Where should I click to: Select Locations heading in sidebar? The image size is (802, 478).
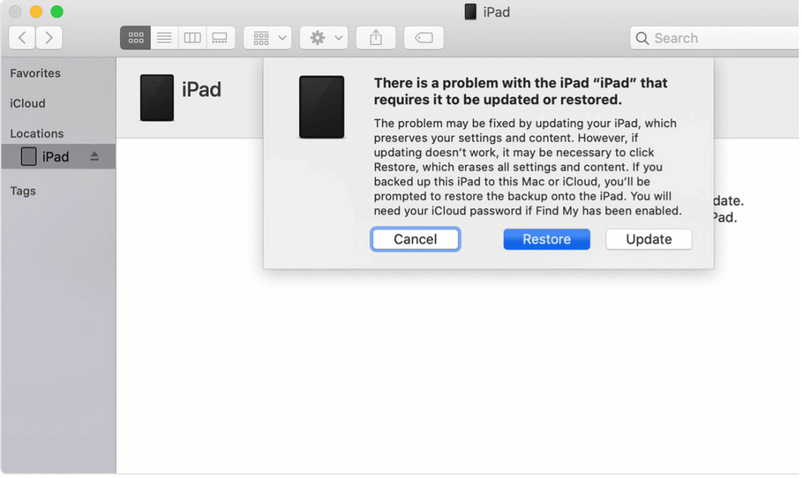(37, 133)
